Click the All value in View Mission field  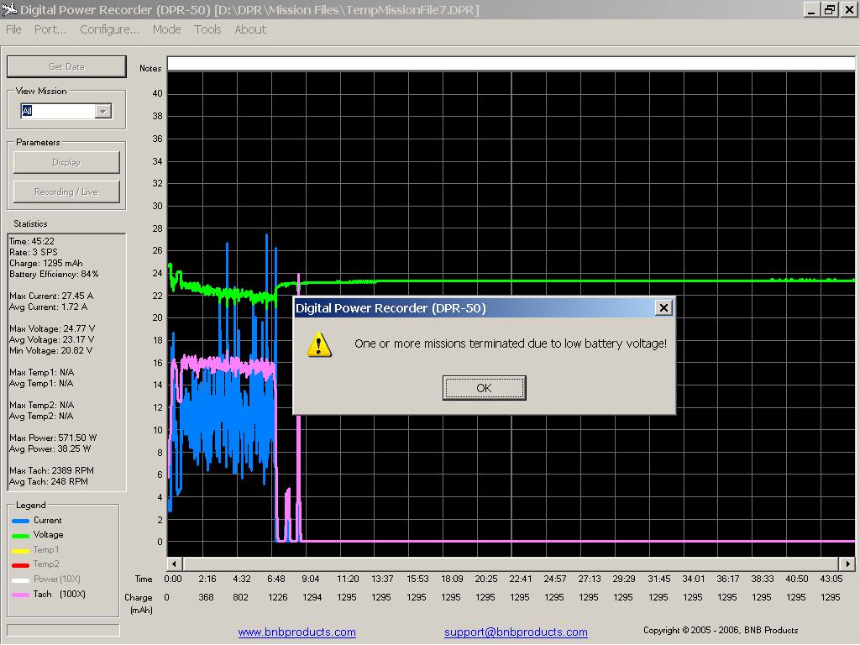27,111
